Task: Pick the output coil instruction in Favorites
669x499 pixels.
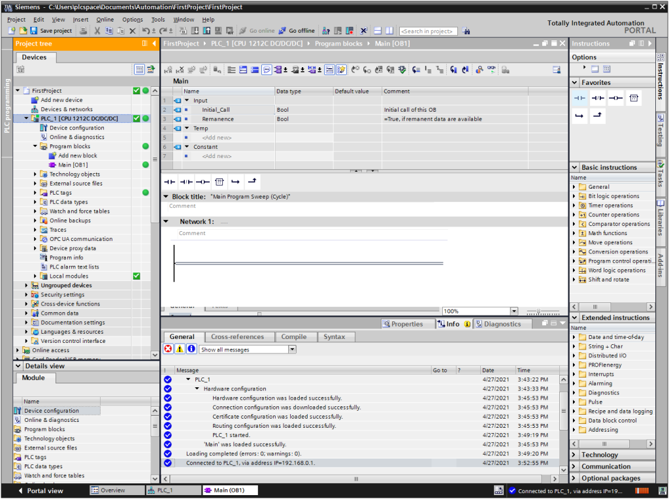Action: click(x=615, y=98)
